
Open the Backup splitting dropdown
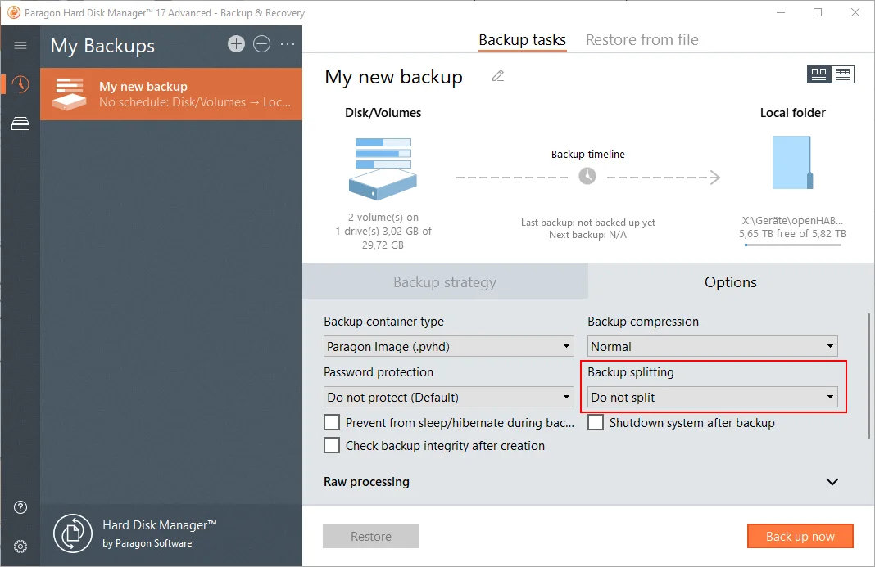[x=713, y=397]
